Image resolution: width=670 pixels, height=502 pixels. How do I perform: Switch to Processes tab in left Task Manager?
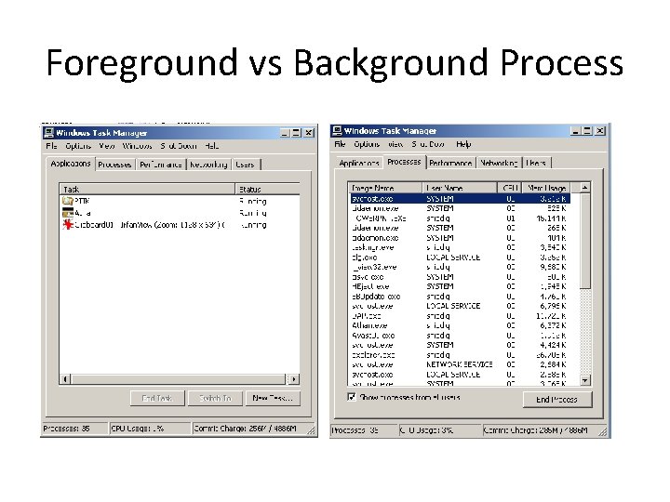pos(114,165)
